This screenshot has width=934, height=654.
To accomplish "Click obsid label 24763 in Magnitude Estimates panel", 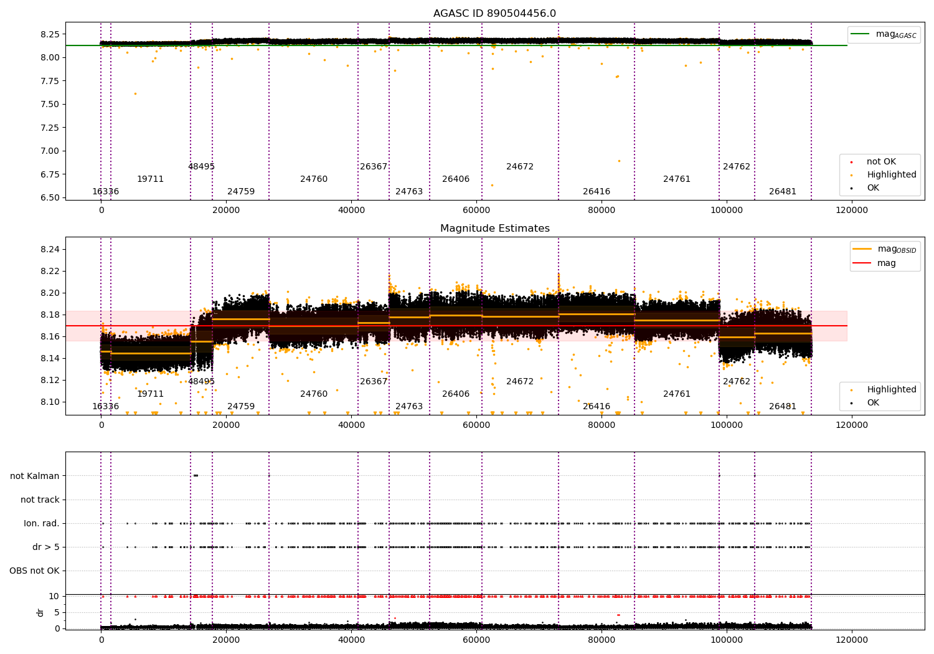I will (x=409, y=407).
